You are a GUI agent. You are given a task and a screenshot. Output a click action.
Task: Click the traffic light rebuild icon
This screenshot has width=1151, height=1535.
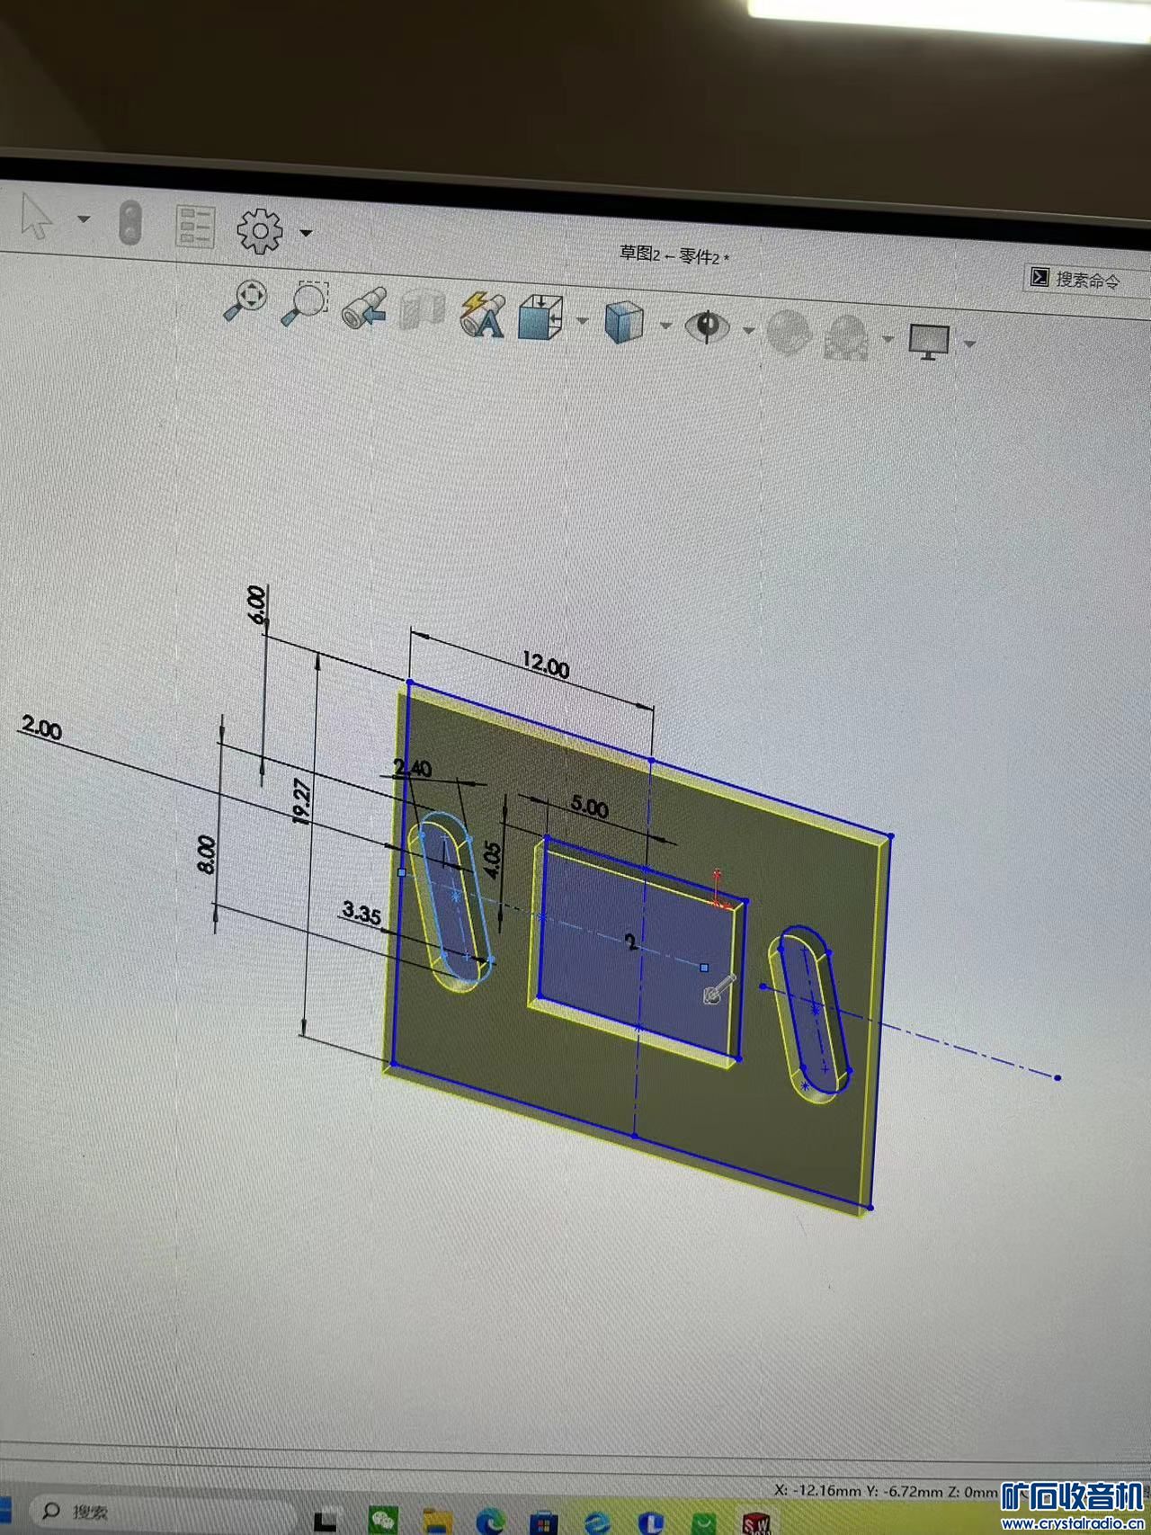coord(131,222)
